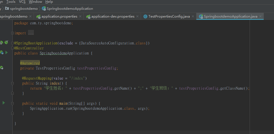Click the package com.ty.springbootdemo line
This screenshot has height=134, width=274.
point(44,23)
